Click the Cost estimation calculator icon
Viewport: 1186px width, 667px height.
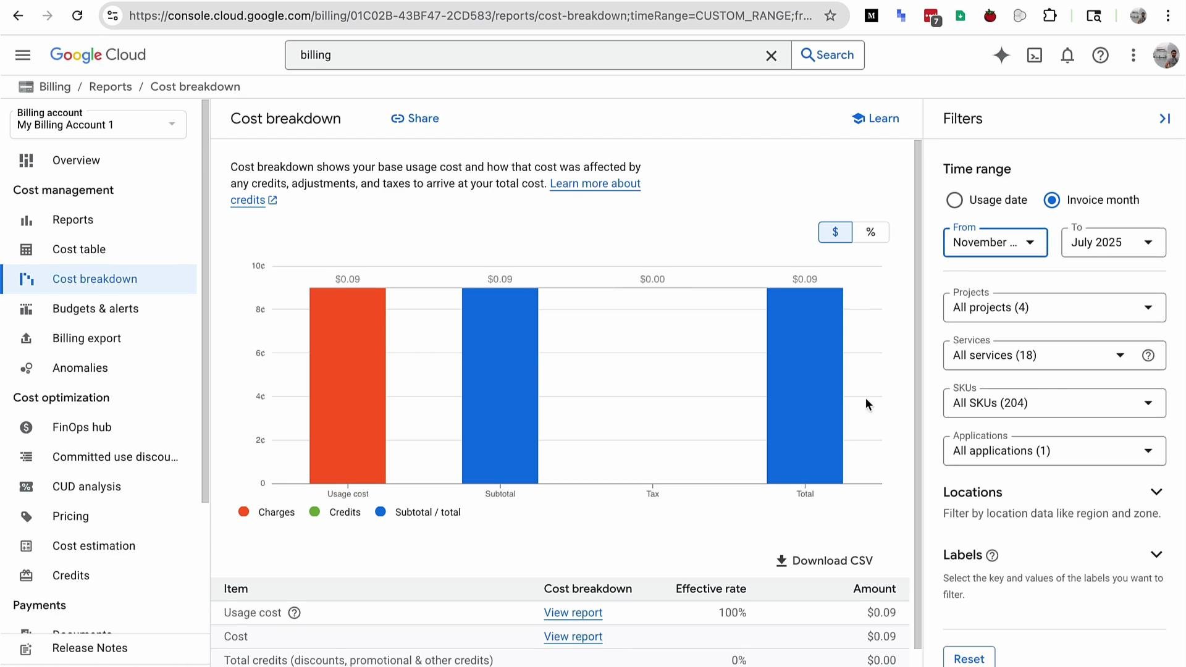tap(26, 546)
